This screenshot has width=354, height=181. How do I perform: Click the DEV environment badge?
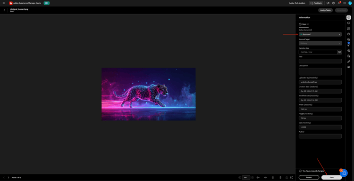(47, 3)
